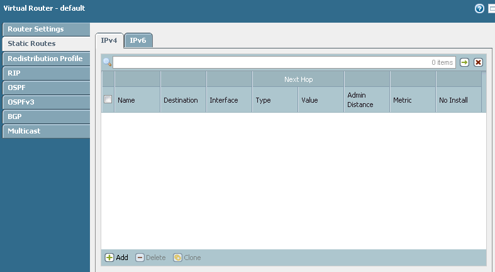This screenshot has height=272, width=495.
Task: Click the green arrow export icon
Action: click(x=464, y=62)
